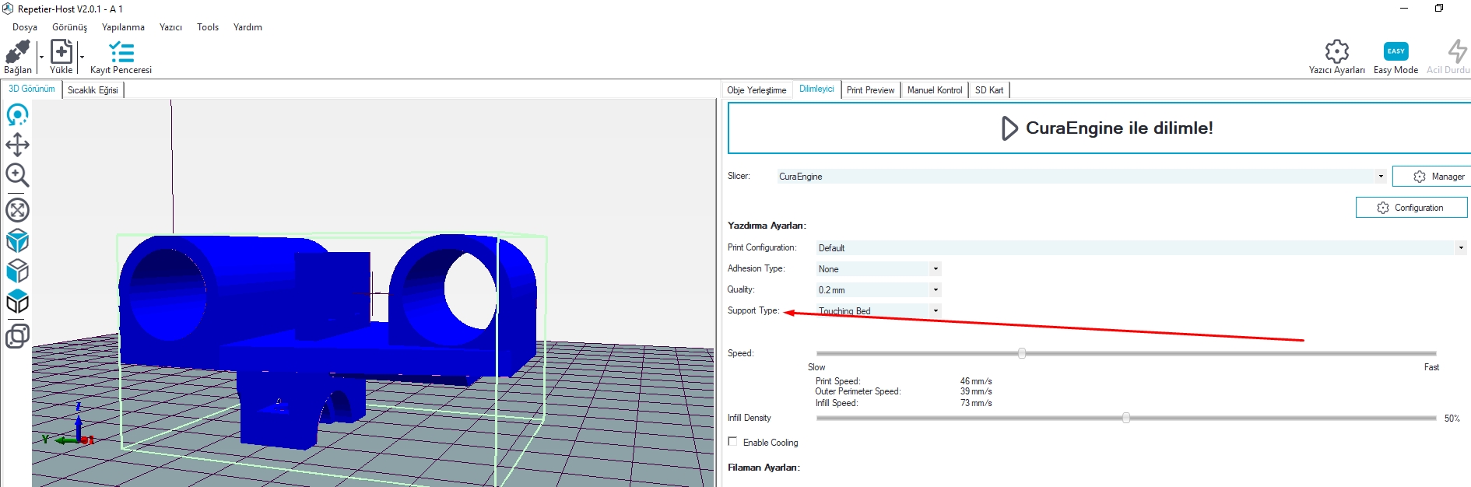Expand the Yükle dropdown arrow

(82, 57)
